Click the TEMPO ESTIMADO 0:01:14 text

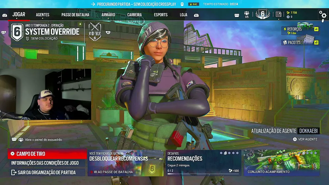[221, 4]
